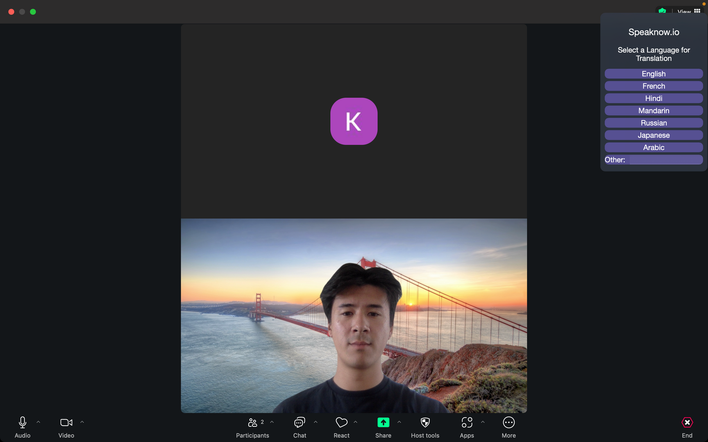Expand video options arrow
The height and width of the screenshot is (442, 708).
(82, 422)
